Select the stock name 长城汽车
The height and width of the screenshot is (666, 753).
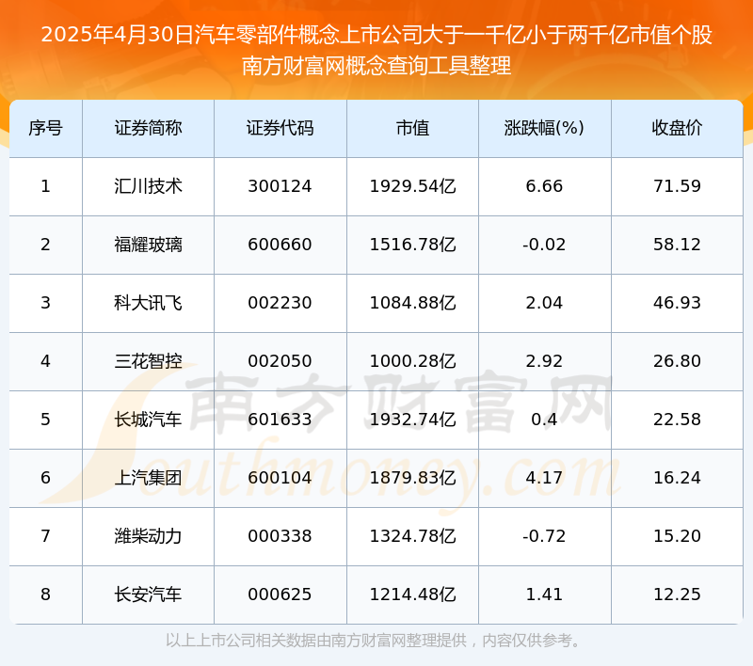click(148, 420)
